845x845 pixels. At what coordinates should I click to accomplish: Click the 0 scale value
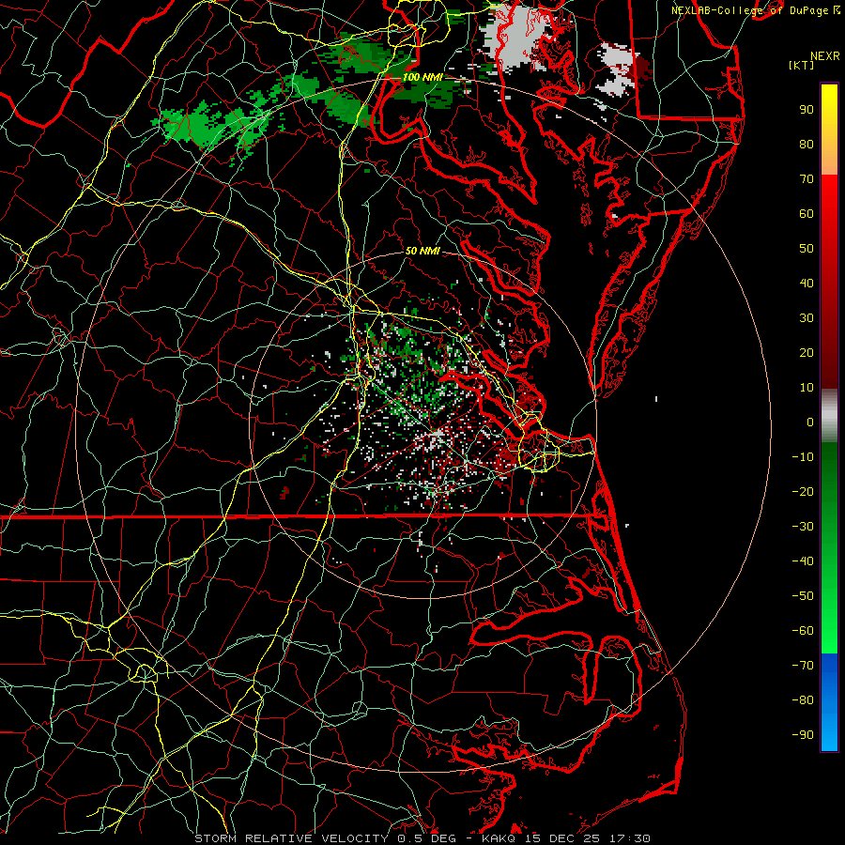pos(810,422)
